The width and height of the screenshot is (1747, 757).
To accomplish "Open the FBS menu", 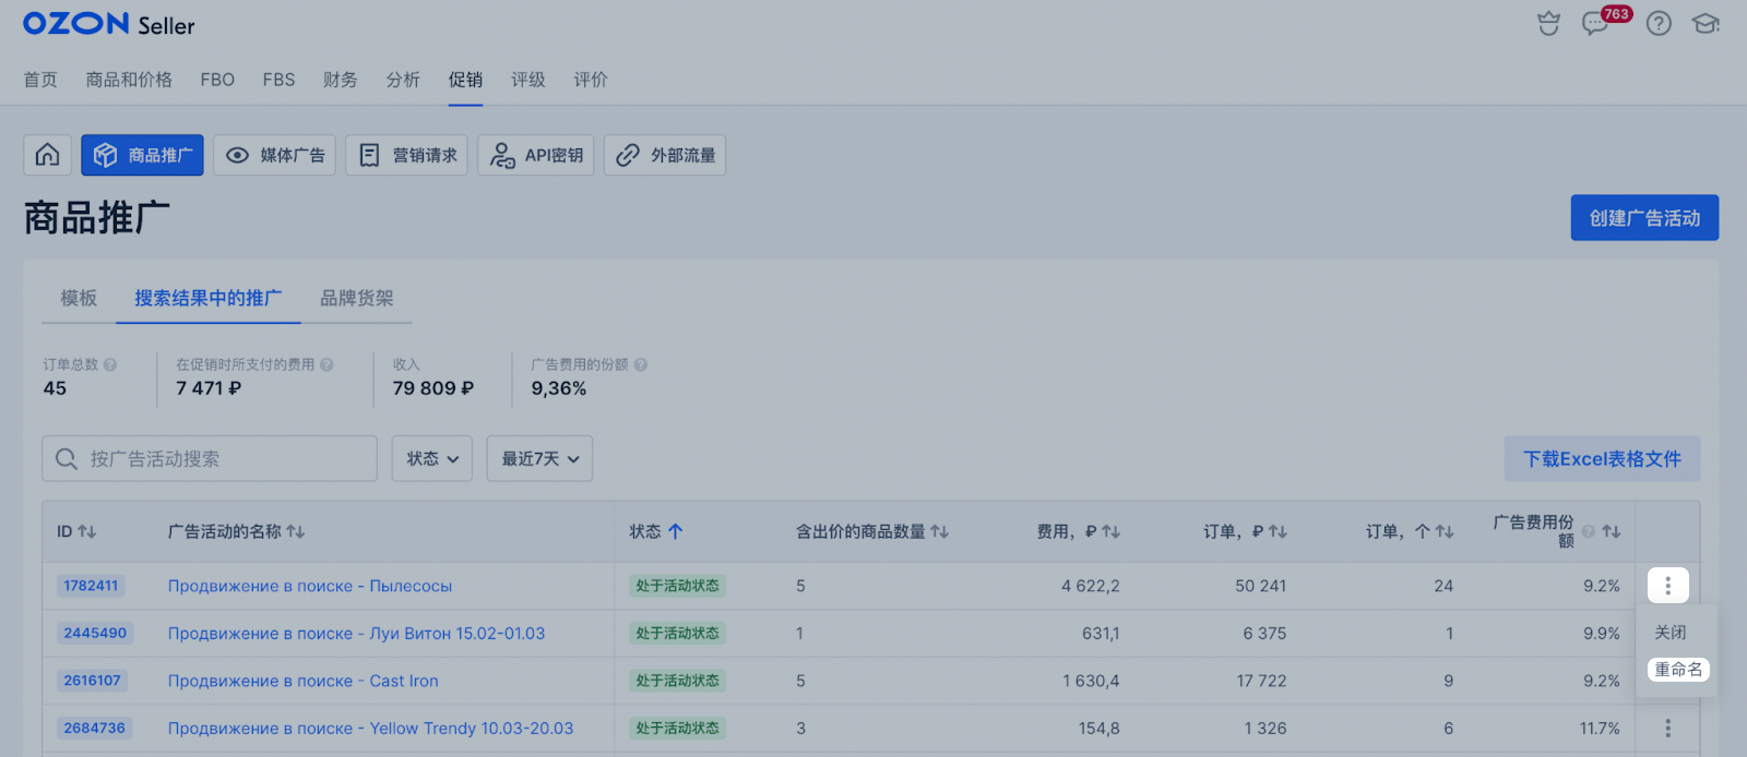I will click(279, 80).
